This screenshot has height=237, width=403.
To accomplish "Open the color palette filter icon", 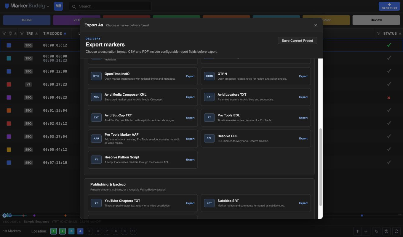I will point(10,33).
